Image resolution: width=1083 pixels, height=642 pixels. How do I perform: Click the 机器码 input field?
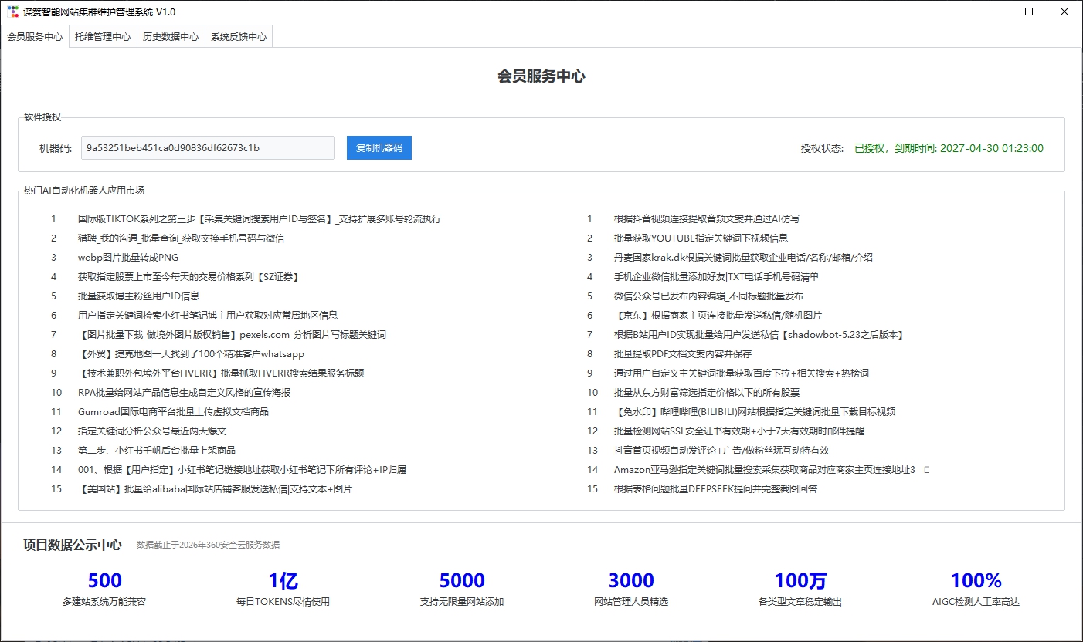(208, 148)
